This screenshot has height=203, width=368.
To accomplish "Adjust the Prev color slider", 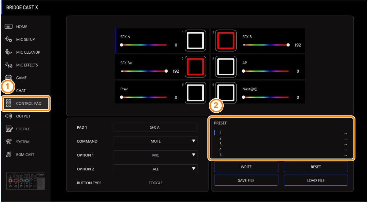I will (144, 97).
